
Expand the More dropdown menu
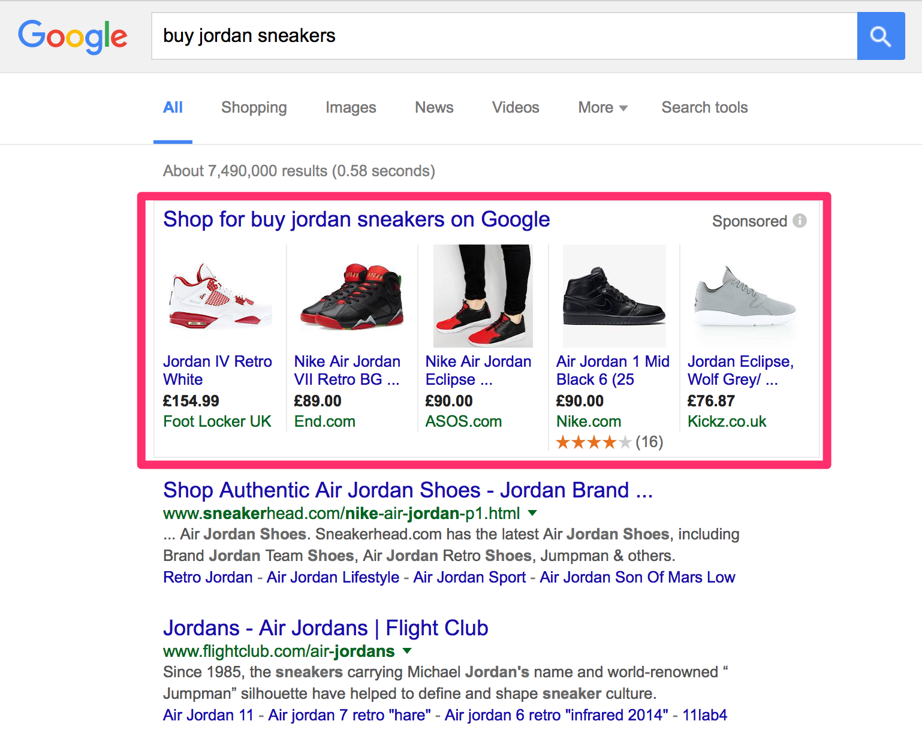(x=602, y=107)
